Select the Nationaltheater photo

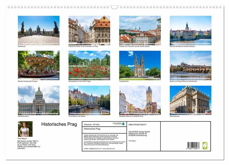[190, 100]
